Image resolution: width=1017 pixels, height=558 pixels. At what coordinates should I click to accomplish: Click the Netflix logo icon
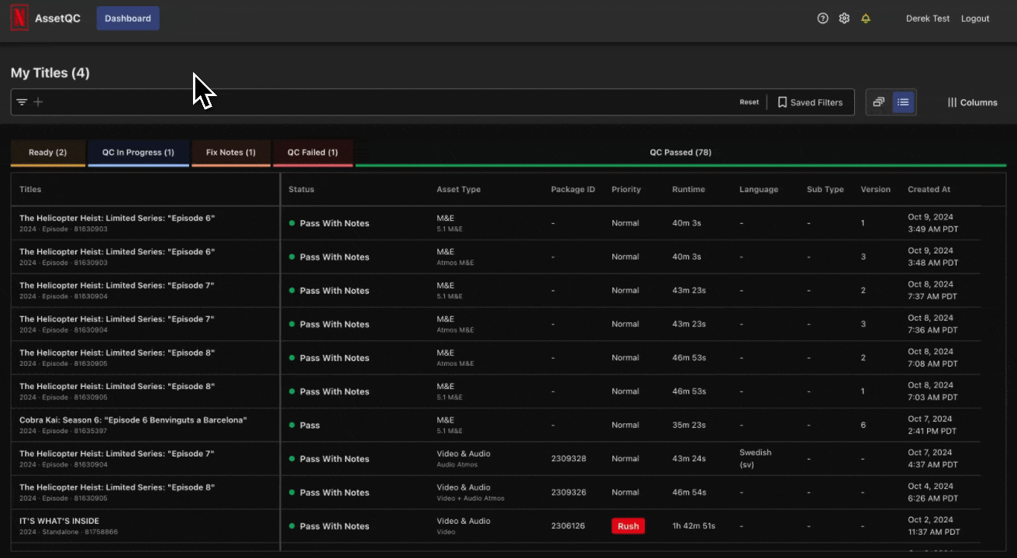click(19, 19)
